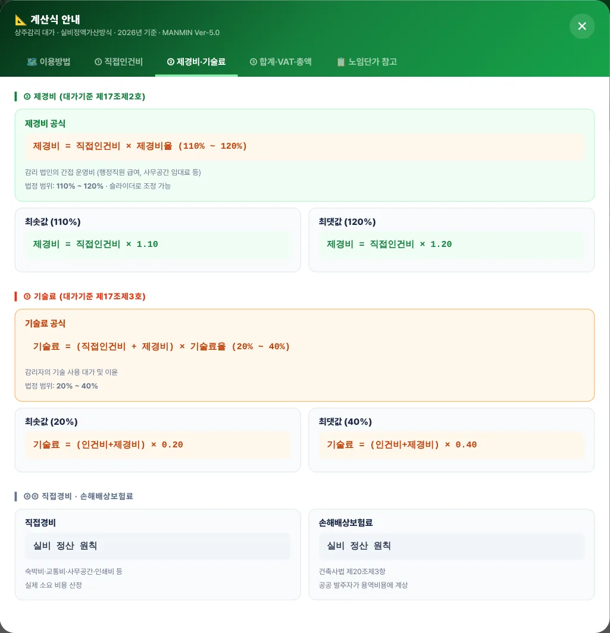Click the '손해배상보험료' card title
Image resolution: width=610 pixels, height=633 pixels.
(346, 523)
